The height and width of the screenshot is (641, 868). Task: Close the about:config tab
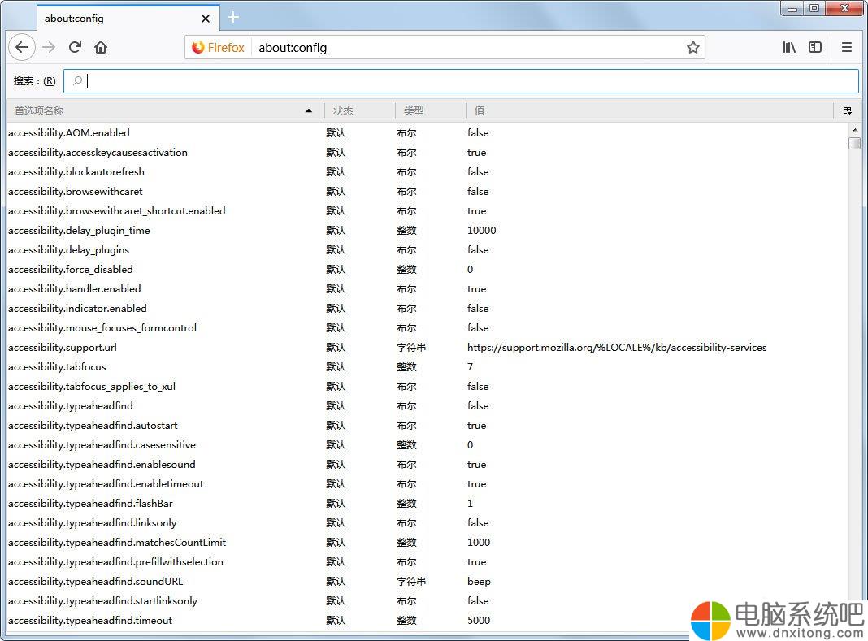click(206, 19)
